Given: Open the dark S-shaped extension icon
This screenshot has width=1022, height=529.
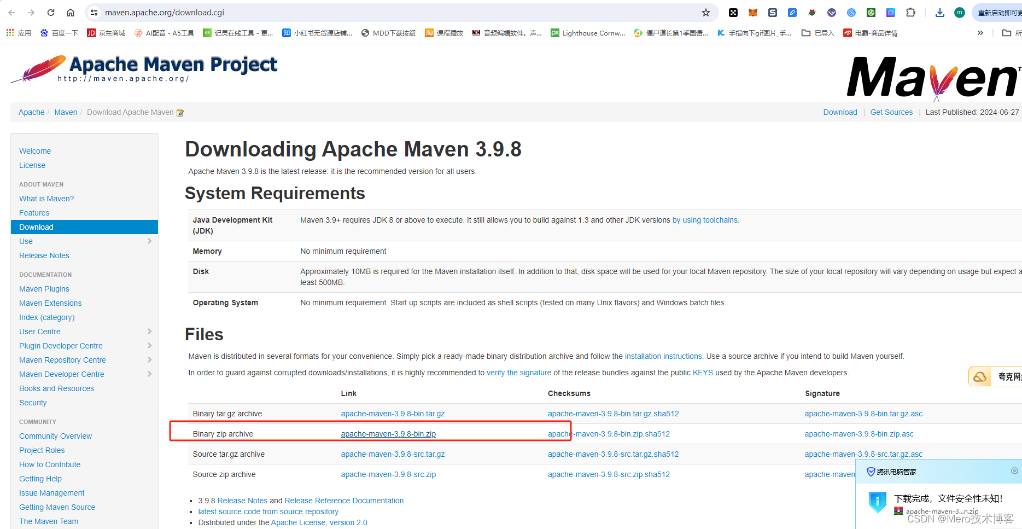Looking at the screenshot, I should click(x=773, y=12).
